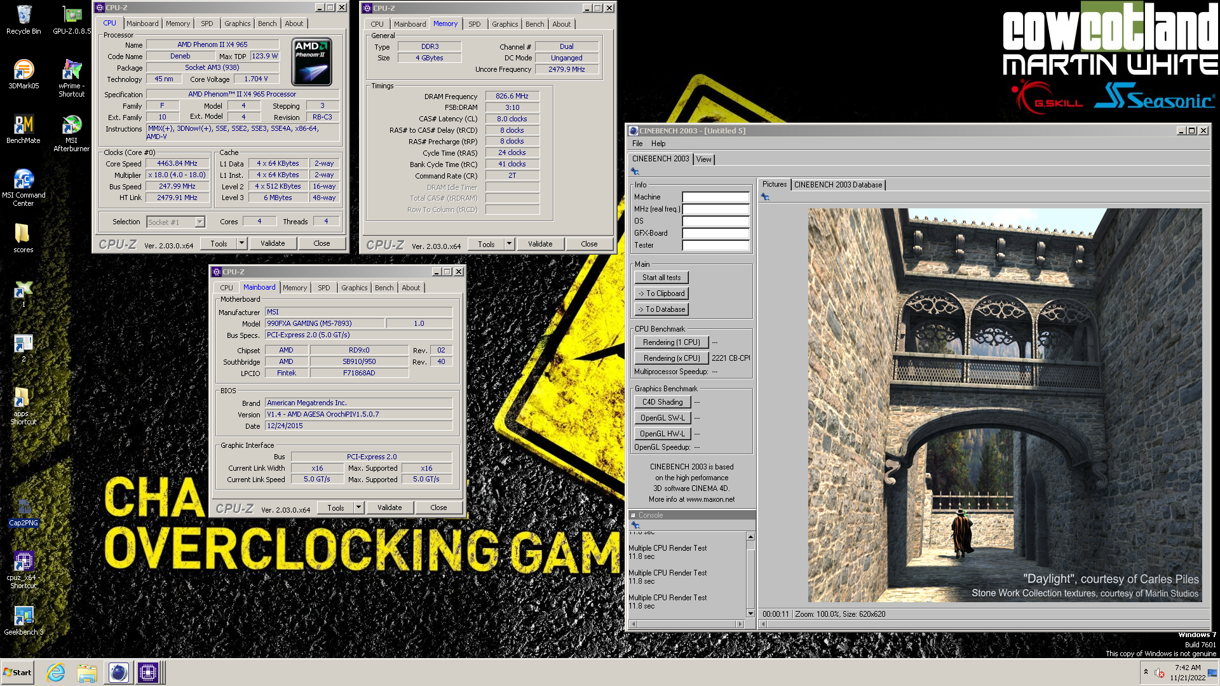This screenshot has width=1220, height=686.
Task: Click the Tester input field
Action: tap(715, 246)
